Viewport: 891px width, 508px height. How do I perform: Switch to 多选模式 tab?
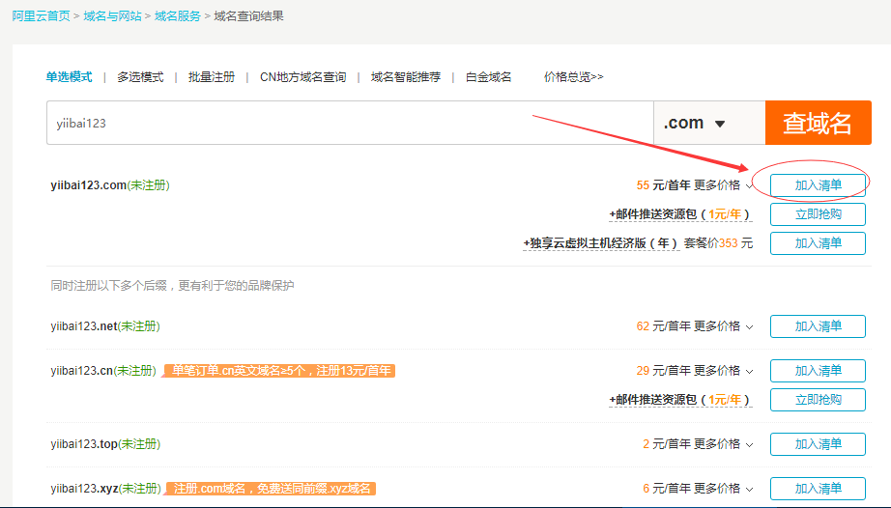140,77
